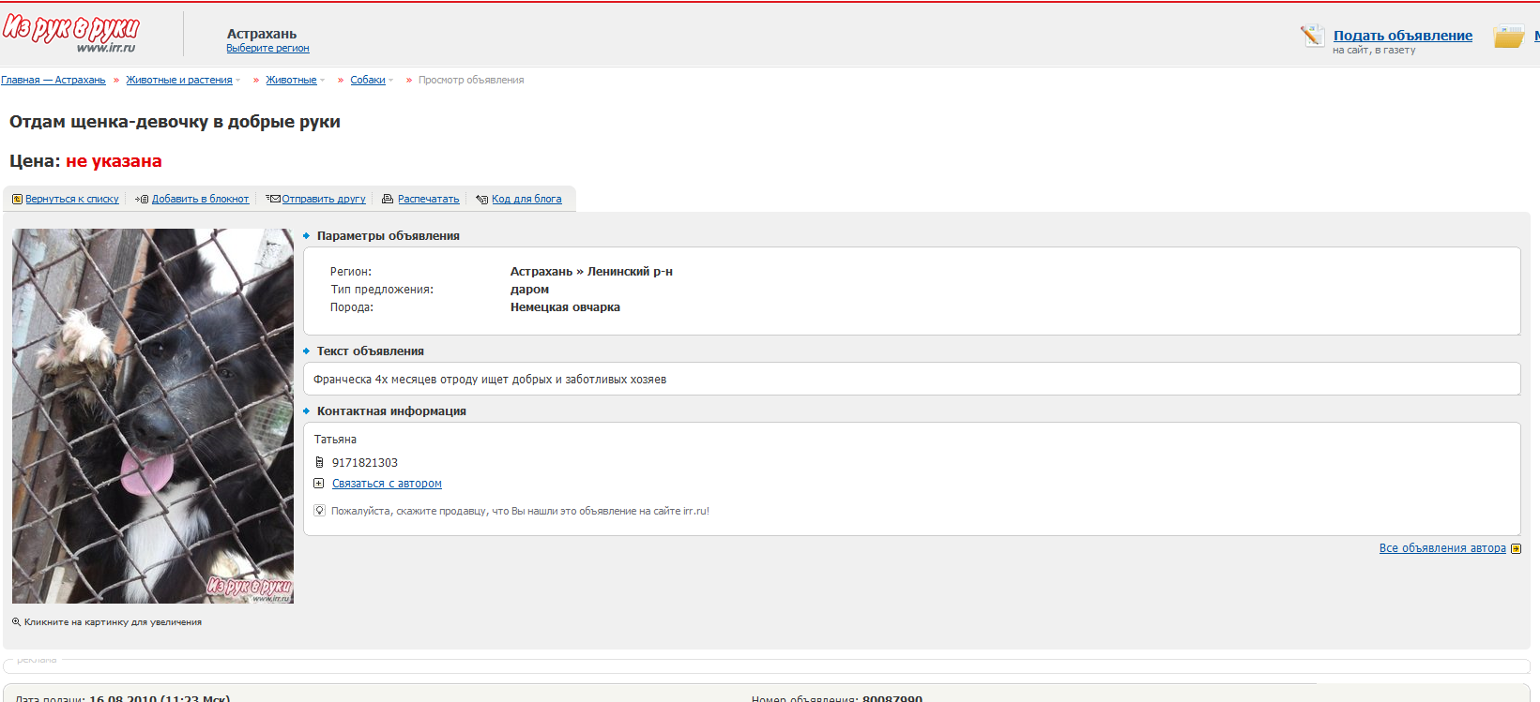1540x702 pixels.
Task: Open the Собаки breadcrumb link
Action: (x=368, y=80)
